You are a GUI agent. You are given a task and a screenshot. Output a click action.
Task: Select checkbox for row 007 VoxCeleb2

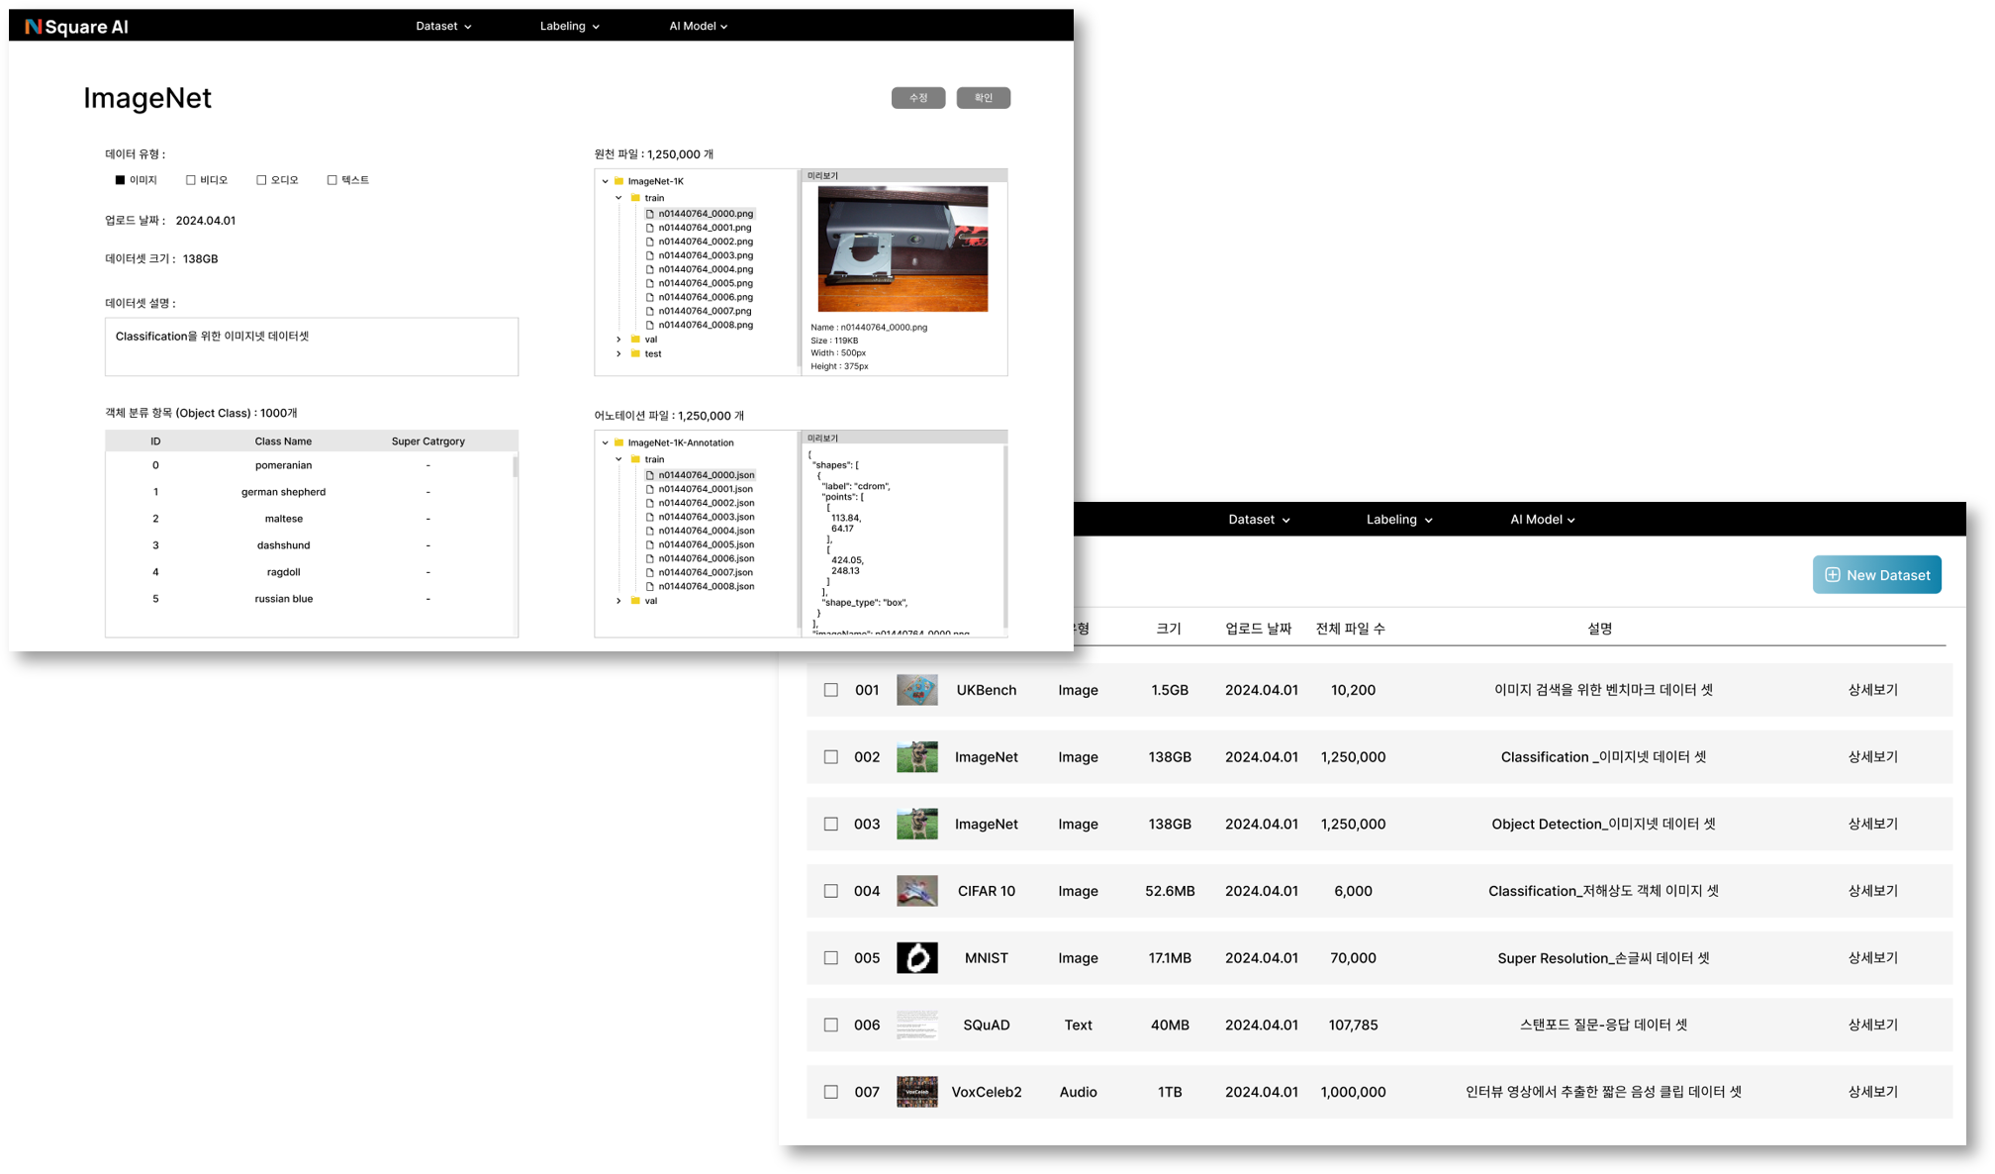pos(831,1092)
